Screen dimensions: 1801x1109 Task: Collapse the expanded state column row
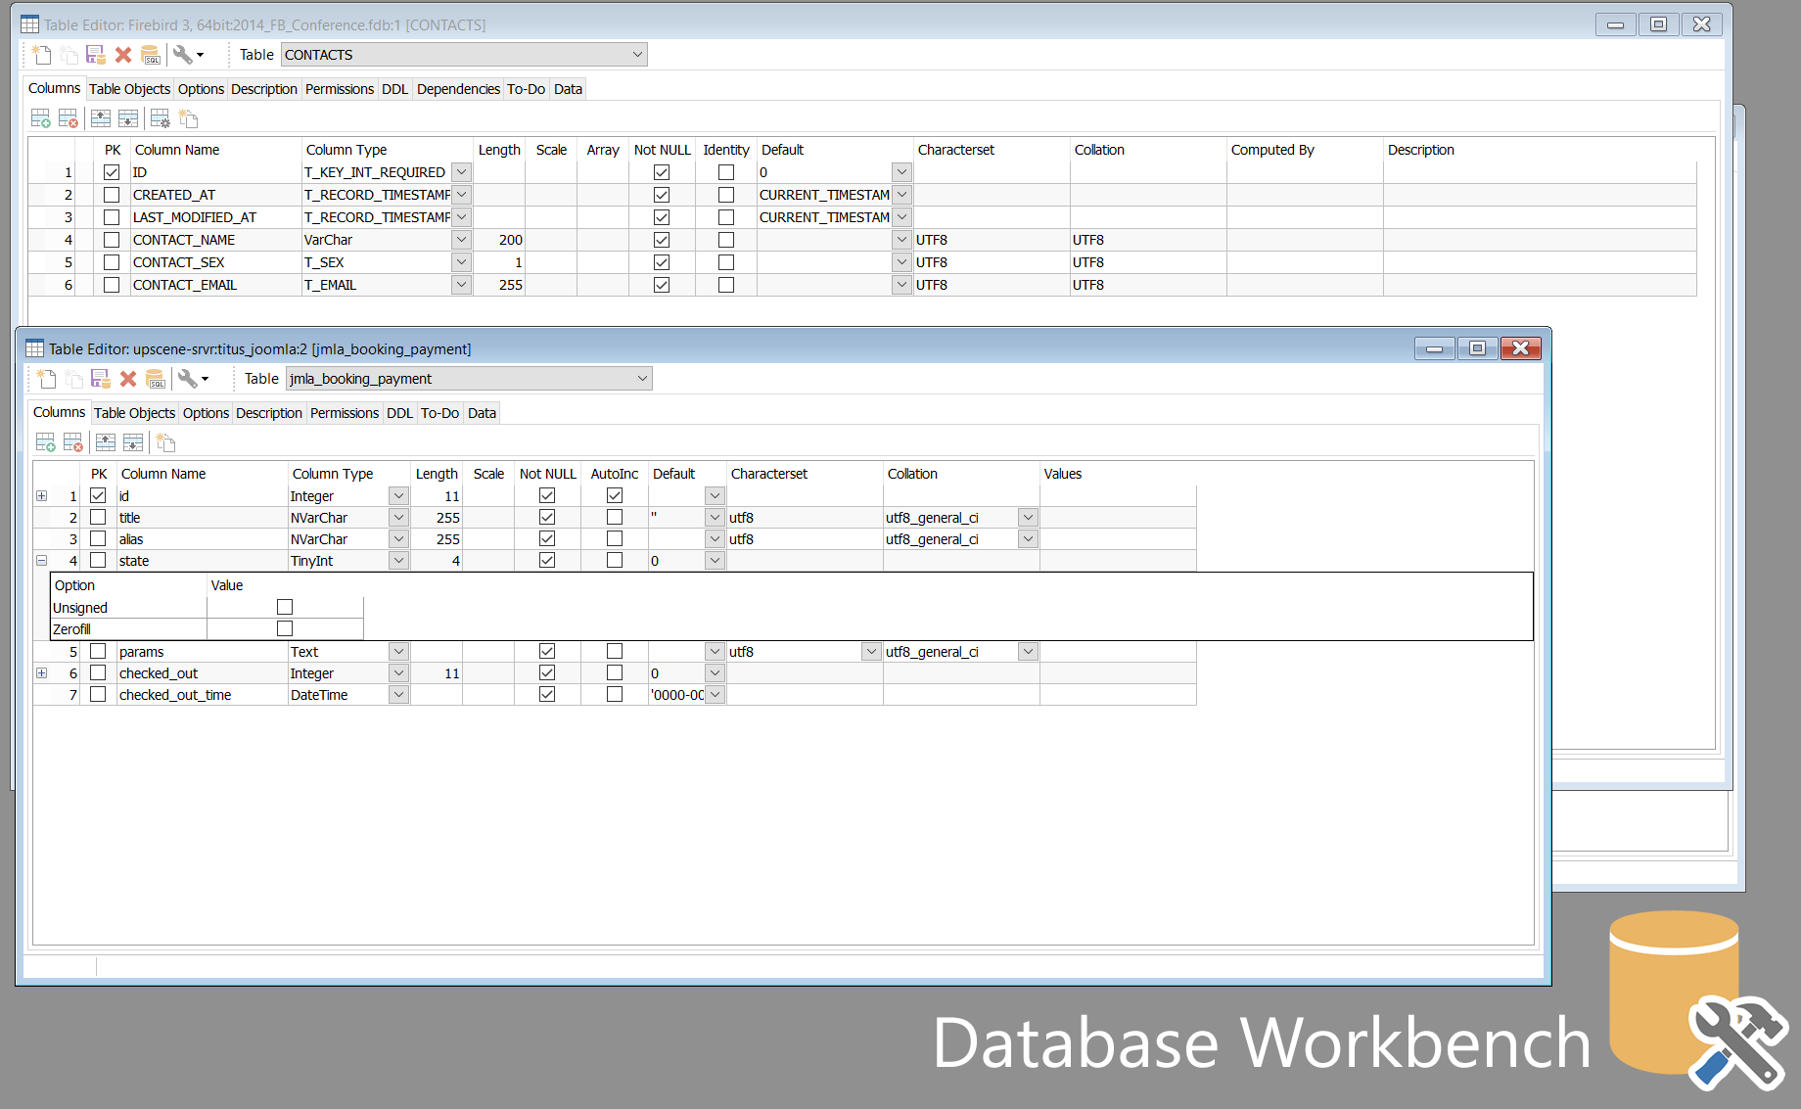point(42,561)
